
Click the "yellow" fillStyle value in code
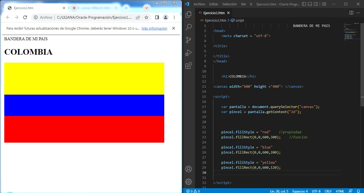point(269,162)
